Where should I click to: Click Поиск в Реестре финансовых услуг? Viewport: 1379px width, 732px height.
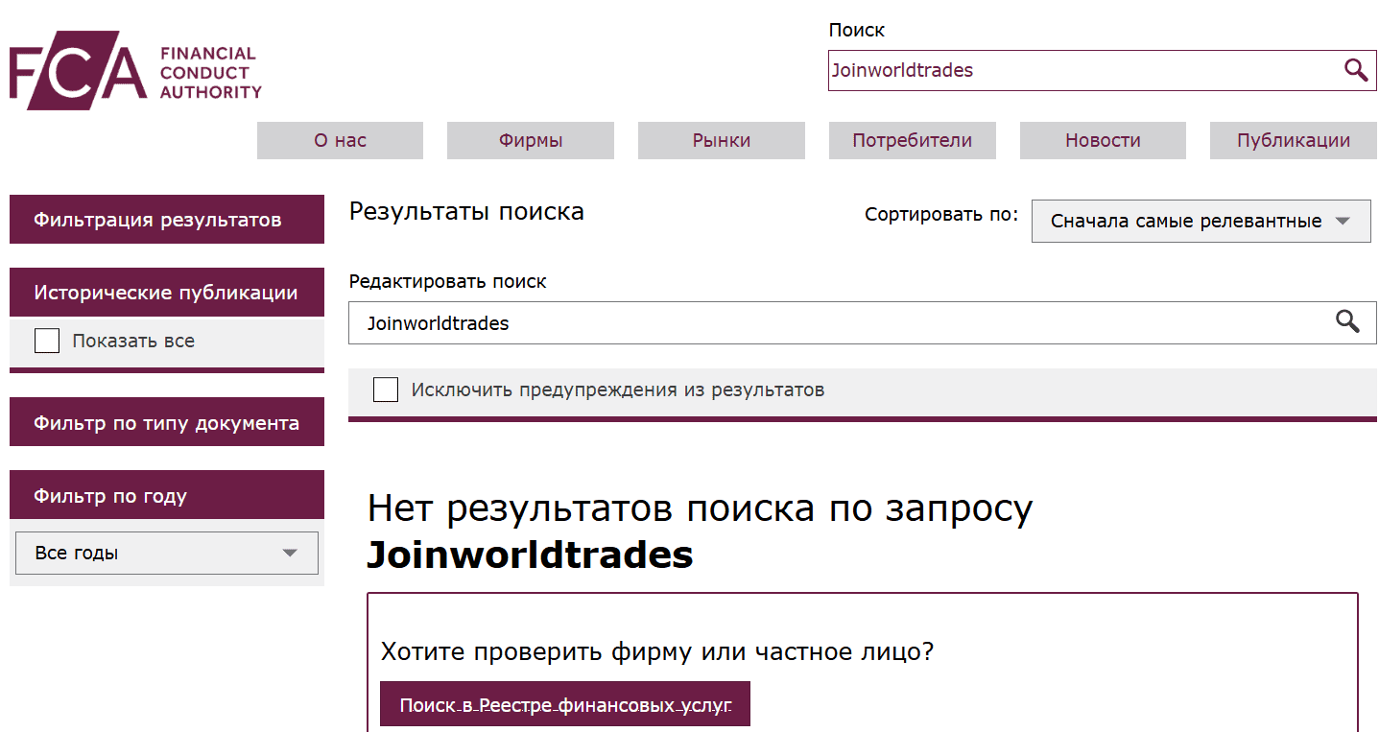565,703
